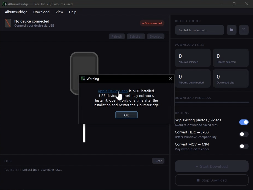Open the Apple Devices app link
This screenshot has width=253, height=190.
point(113,91)
